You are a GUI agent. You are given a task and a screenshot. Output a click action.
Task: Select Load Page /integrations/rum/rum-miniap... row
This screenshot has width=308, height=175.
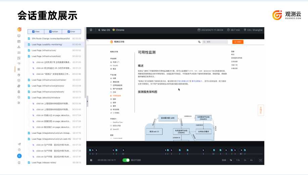(54, 133)
